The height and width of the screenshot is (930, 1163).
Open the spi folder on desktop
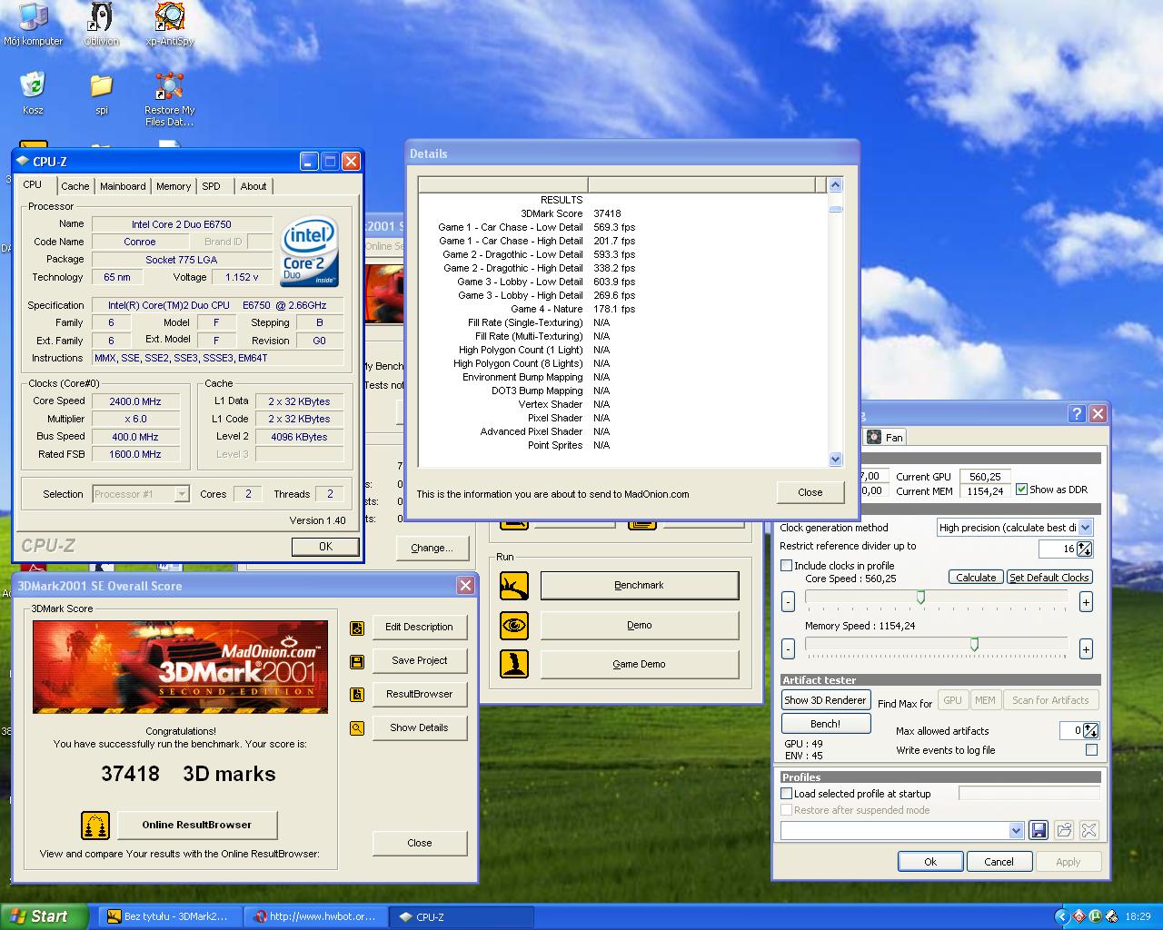[101, 94]
